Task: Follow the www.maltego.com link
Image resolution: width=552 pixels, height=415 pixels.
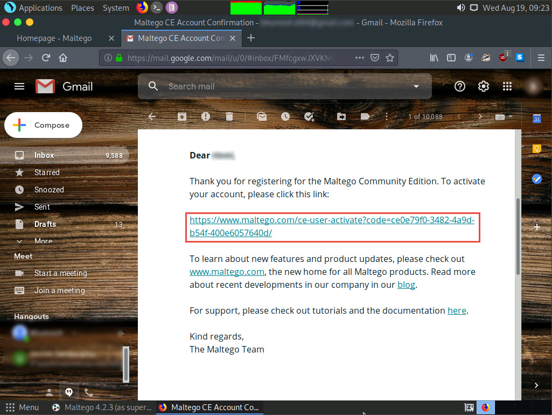Action: [227, 272]
